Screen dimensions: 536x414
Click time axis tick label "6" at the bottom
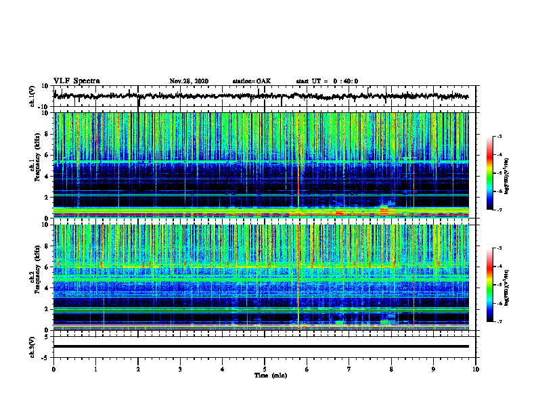tap(307, 369)
